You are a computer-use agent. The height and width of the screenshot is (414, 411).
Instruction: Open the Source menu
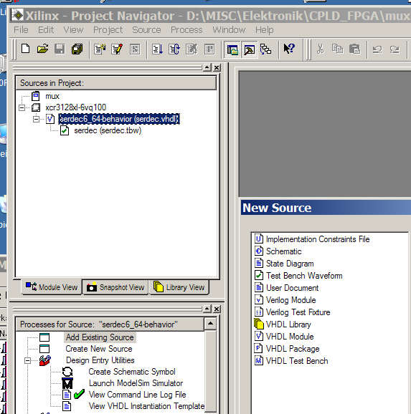coord(146,30)
